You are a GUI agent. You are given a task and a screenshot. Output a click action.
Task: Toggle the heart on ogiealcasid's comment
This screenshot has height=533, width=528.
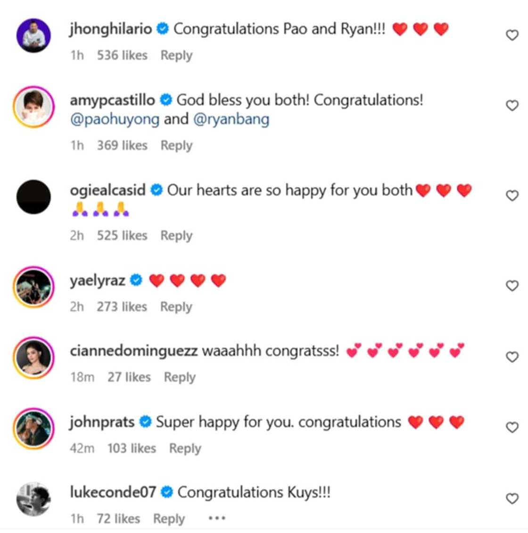coord(512,195)
